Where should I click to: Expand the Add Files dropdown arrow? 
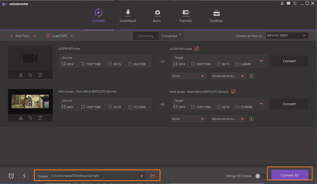tap(35, 36)
